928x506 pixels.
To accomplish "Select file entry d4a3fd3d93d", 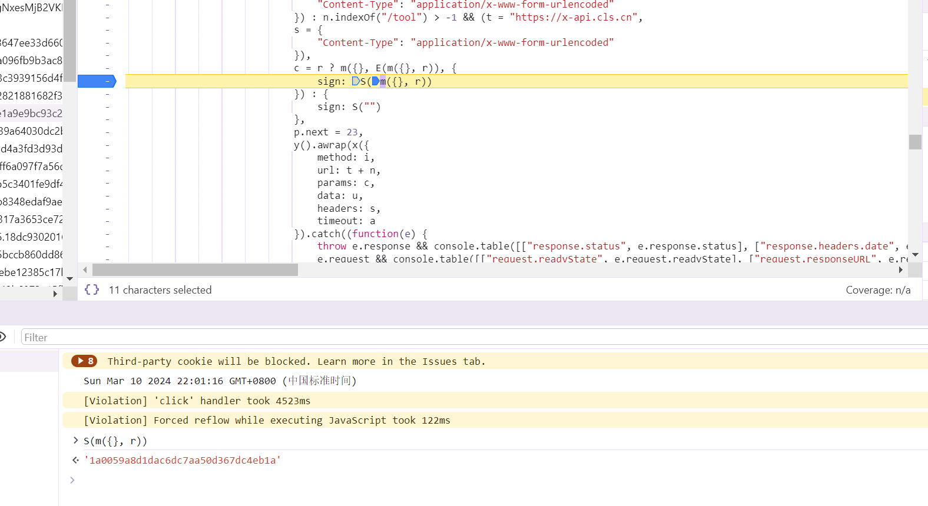I will pos(31,148).
